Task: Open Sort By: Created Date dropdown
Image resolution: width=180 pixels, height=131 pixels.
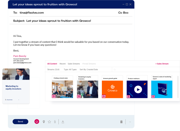Action: pyautogui.click(x=89, y=70)
